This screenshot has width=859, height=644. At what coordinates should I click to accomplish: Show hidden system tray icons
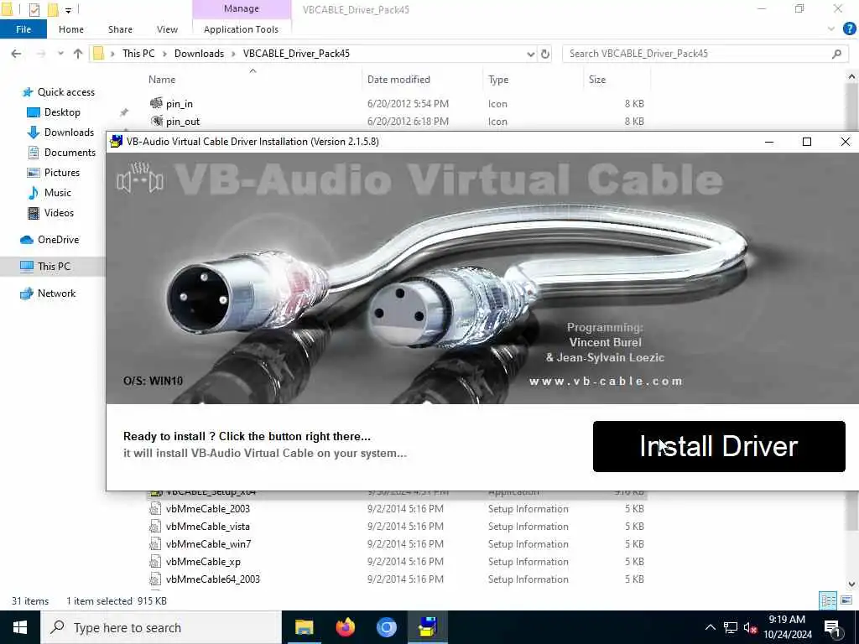[710, 627]
